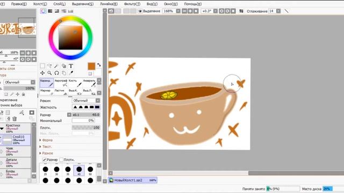Select the Ластик eraser brush

[61, 92]
